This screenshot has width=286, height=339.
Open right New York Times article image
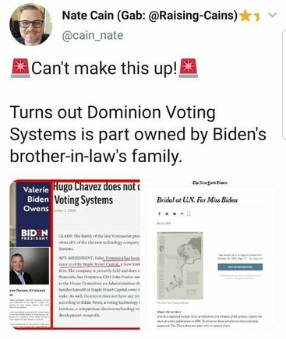pyautogui.click(x=210, y=255)
